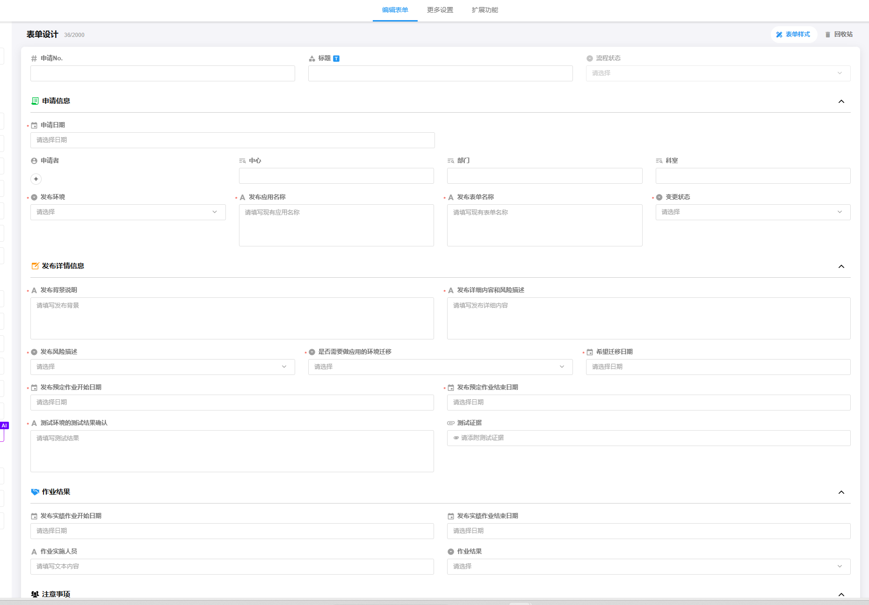Click the lookup icon beside 部门

[451, 161]
